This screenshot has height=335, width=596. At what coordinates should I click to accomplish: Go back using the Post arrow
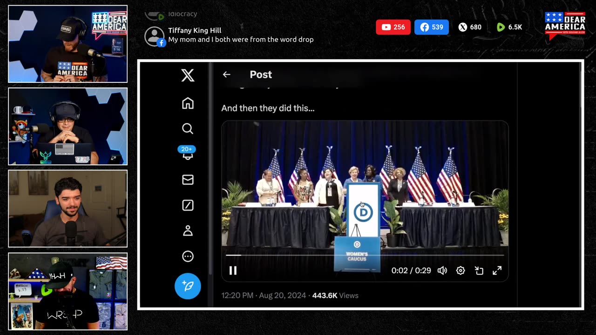[226, 74]
